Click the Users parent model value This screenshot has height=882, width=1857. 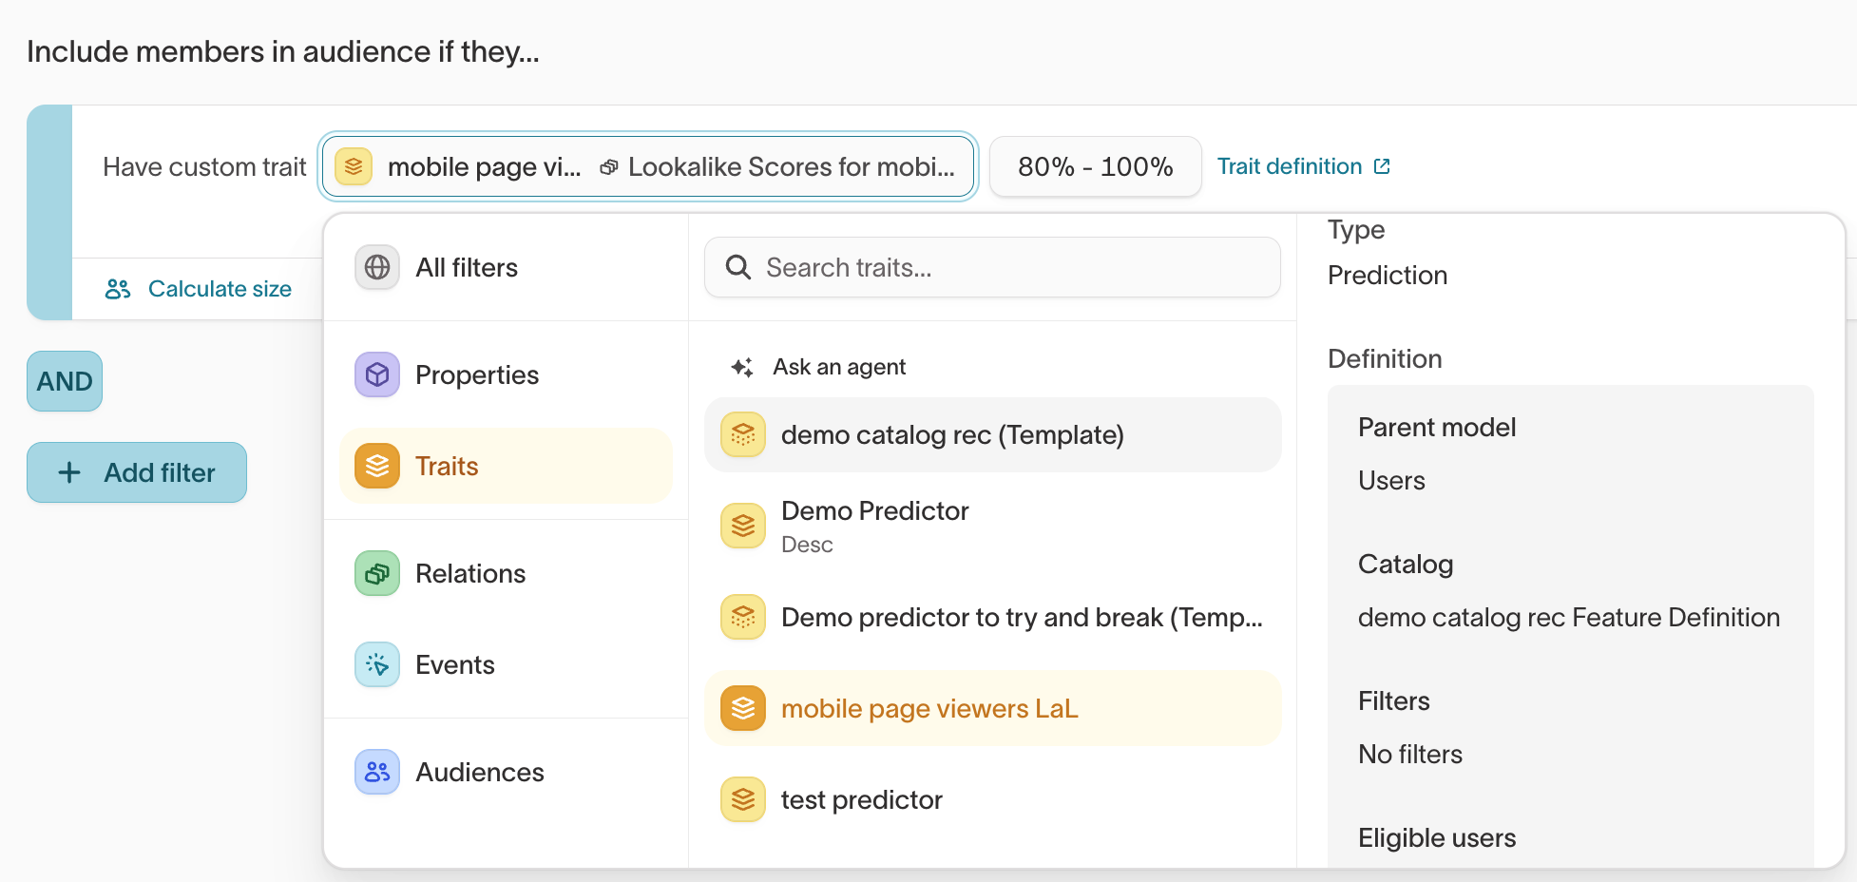coord(1391,481)
